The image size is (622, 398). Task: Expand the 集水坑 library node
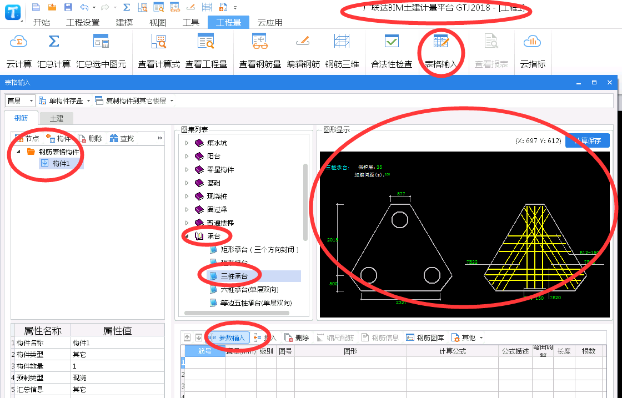point(187,143)
